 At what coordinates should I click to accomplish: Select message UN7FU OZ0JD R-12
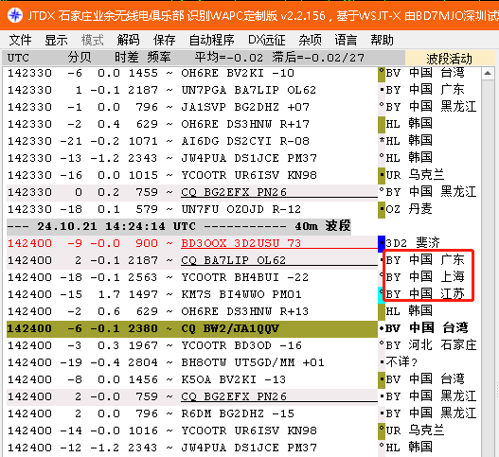point(241,210)
